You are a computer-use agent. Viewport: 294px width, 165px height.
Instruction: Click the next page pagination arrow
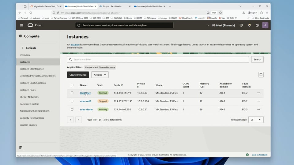(x=78, y=120)
